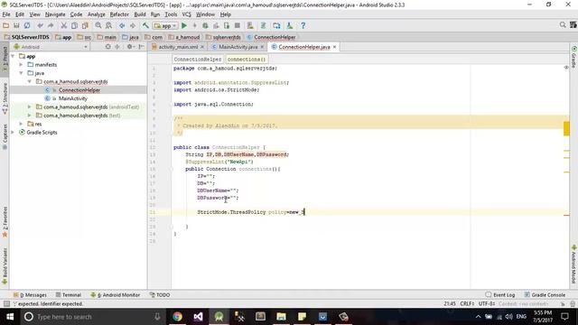The image size is (578, 325).
Task: Open the Messages tool window
Action: coord(30,295)
